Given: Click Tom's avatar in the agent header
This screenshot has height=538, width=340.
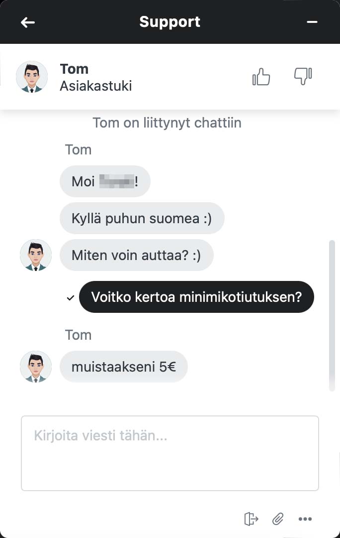Looking at the screenshot, I should coord(32,77).
